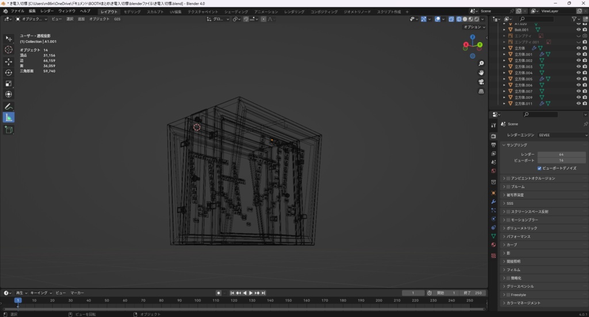The width and height of the screenshot is (589, 317).
Task: Open the レンダーエンジン EEVEE dropdown
Action: coord(563,135)
